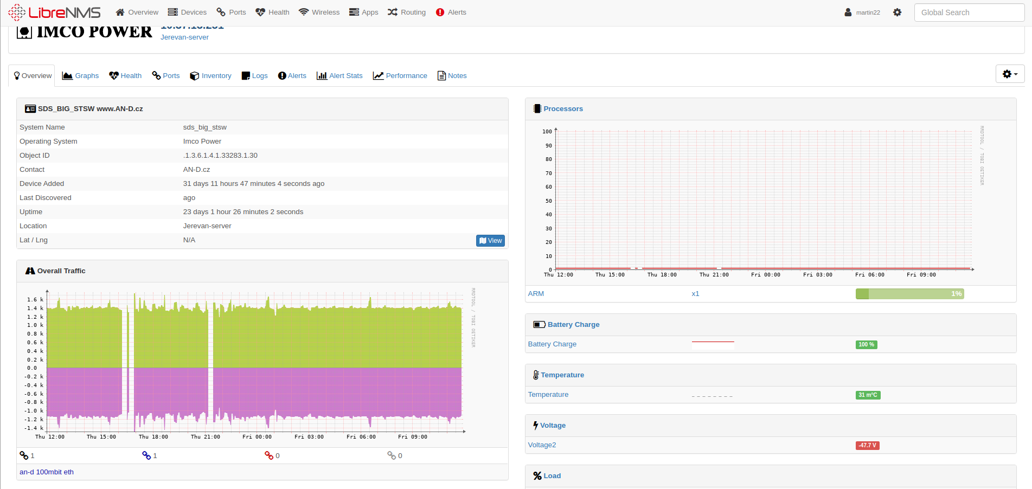This screenshot has width=1032, height=489.
Task: Click the Processors panel heading link
Action: click(x=563, y=109)
